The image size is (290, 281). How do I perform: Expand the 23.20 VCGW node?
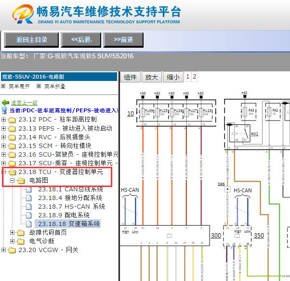[x=3, y=250]
